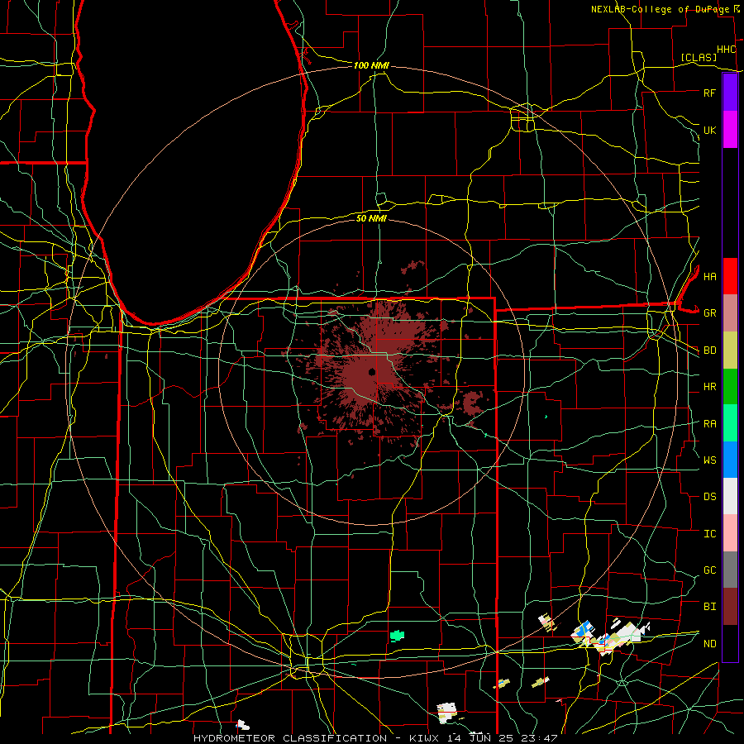Screen dimensions: 744x744
Task: Click the 'KIWX' radar site identifier
Action: coord(424,738)
